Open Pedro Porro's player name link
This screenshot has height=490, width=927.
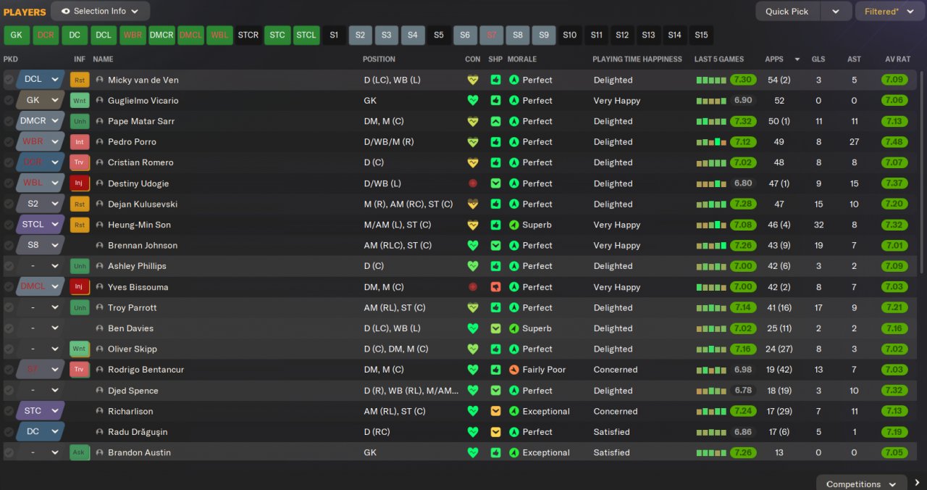pyautogui.click(x=132, y=142)
